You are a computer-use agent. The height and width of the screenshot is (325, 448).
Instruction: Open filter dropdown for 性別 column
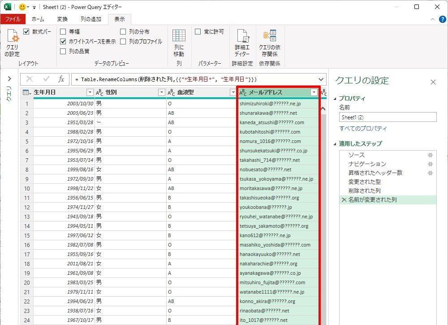162,92
